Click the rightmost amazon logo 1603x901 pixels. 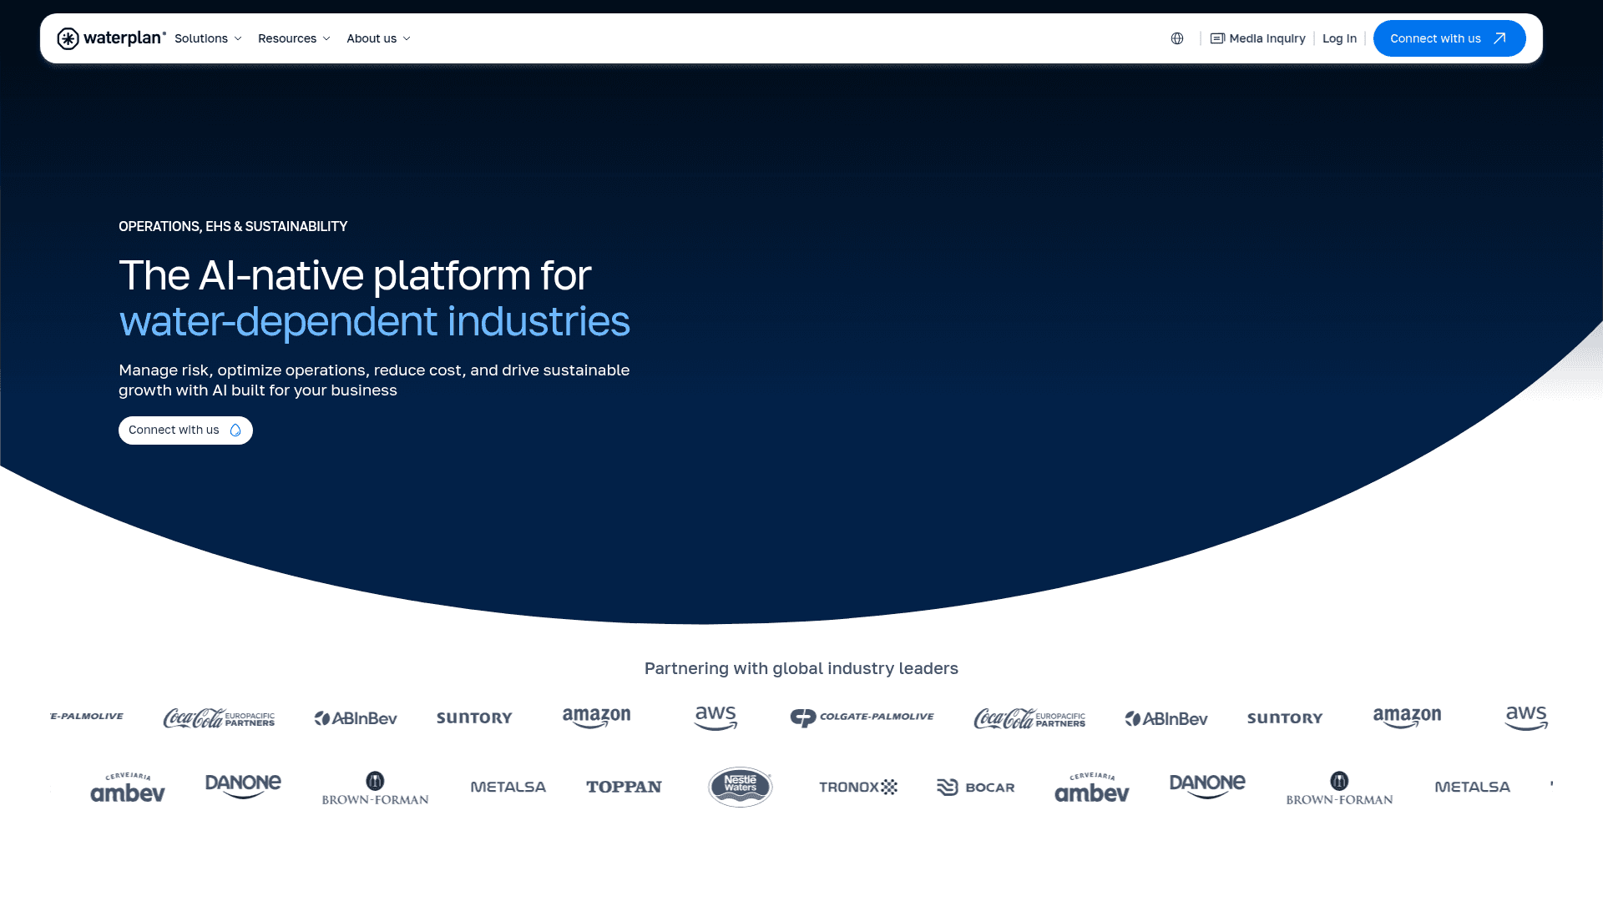pyautogui.click(x=1407, y=717)
